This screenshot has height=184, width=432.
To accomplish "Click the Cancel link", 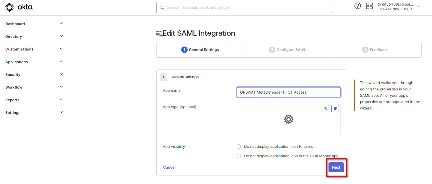I will tap(169, 167).
